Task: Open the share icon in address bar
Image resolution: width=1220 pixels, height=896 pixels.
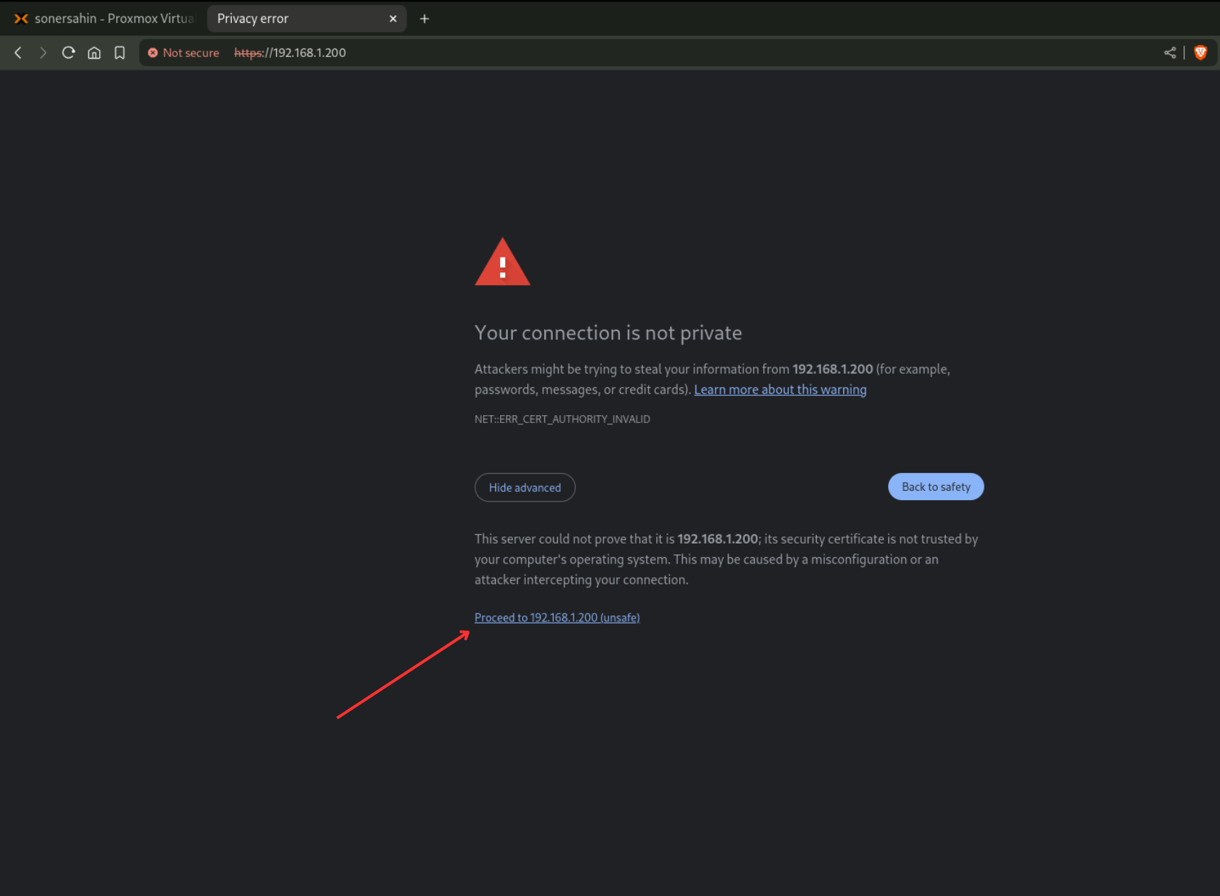Action: point(1170,53)
